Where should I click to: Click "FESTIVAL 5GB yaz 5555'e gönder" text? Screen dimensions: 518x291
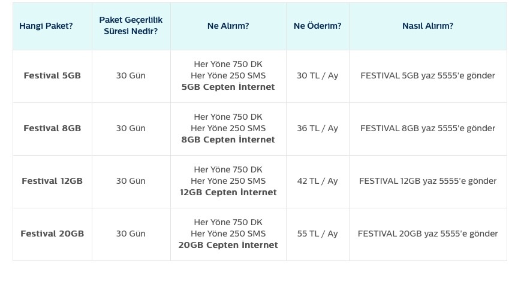coord(427,76)
